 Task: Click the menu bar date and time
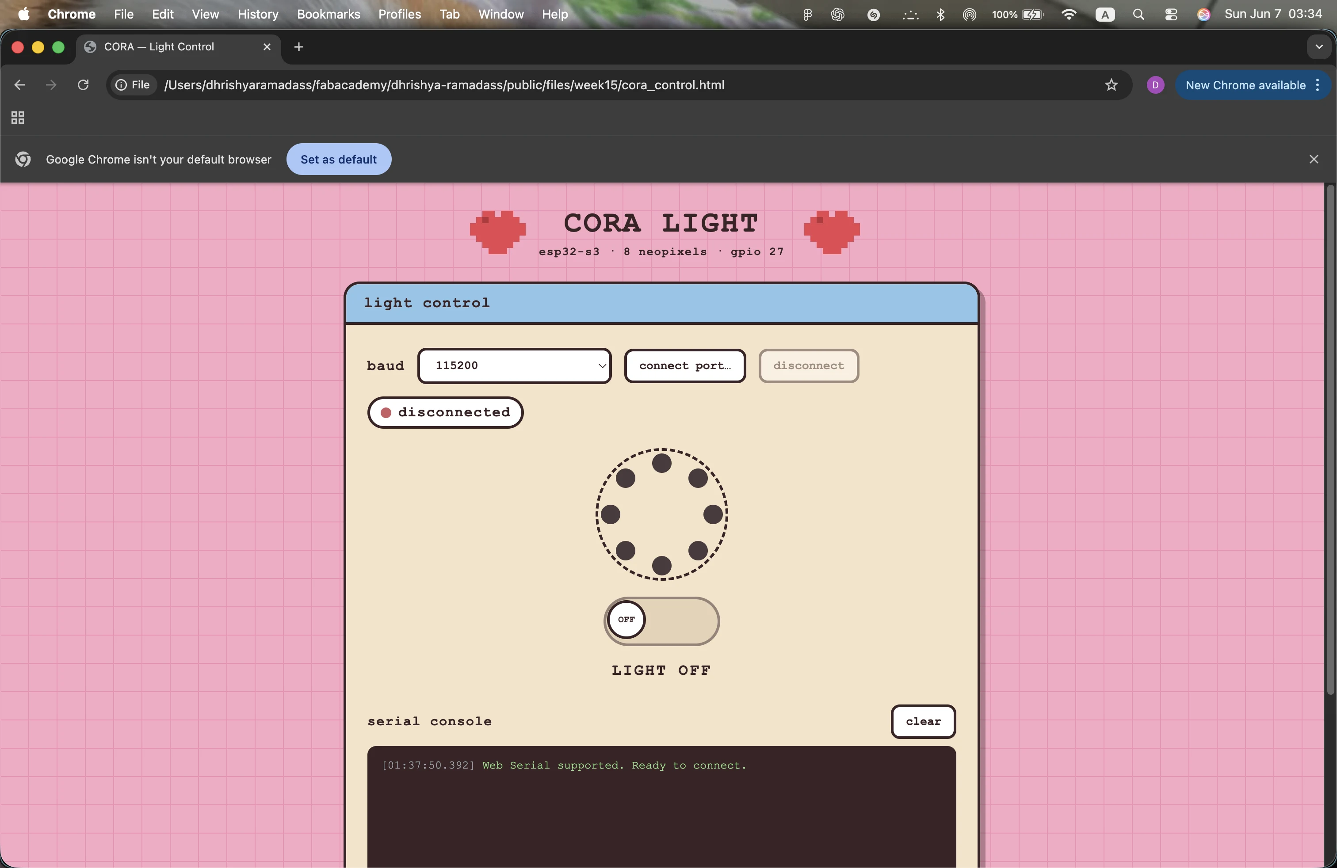1273,14
